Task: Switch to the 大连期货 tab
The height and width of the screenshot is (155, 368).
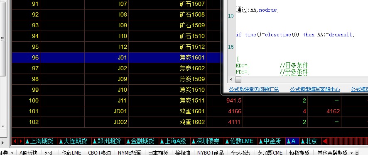Action: tap(73, 141)
